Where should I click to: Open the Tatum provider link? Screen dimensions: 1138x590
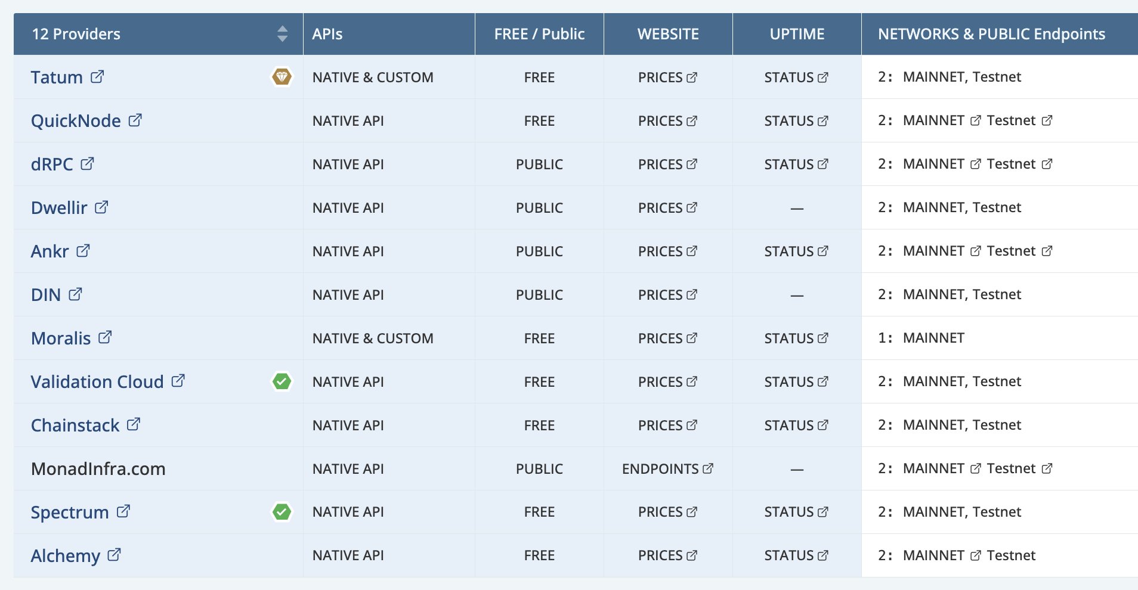point(57,77)
